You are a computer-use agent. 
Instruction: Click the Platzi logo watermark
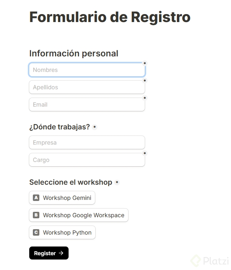(x=210, y=261)
